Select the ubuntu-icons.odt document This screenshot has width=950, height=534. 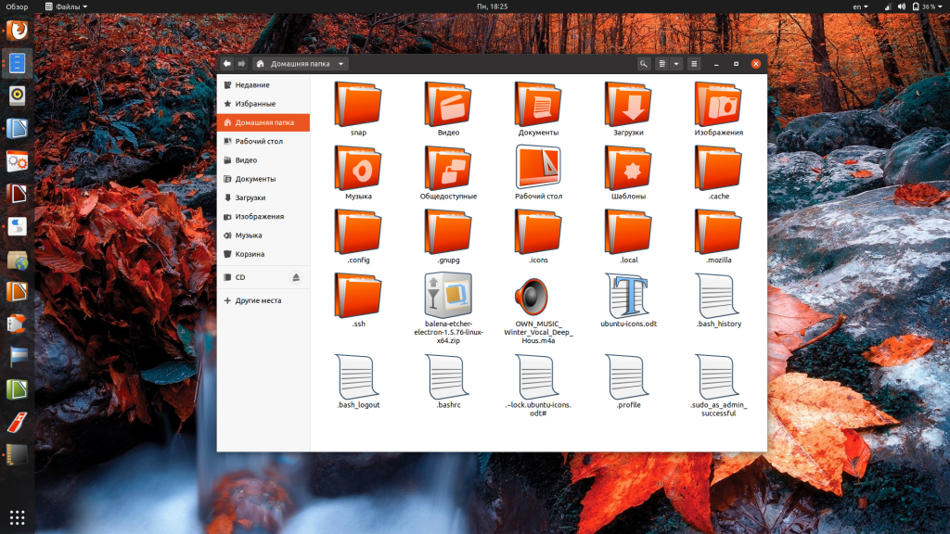click(628, 296)
